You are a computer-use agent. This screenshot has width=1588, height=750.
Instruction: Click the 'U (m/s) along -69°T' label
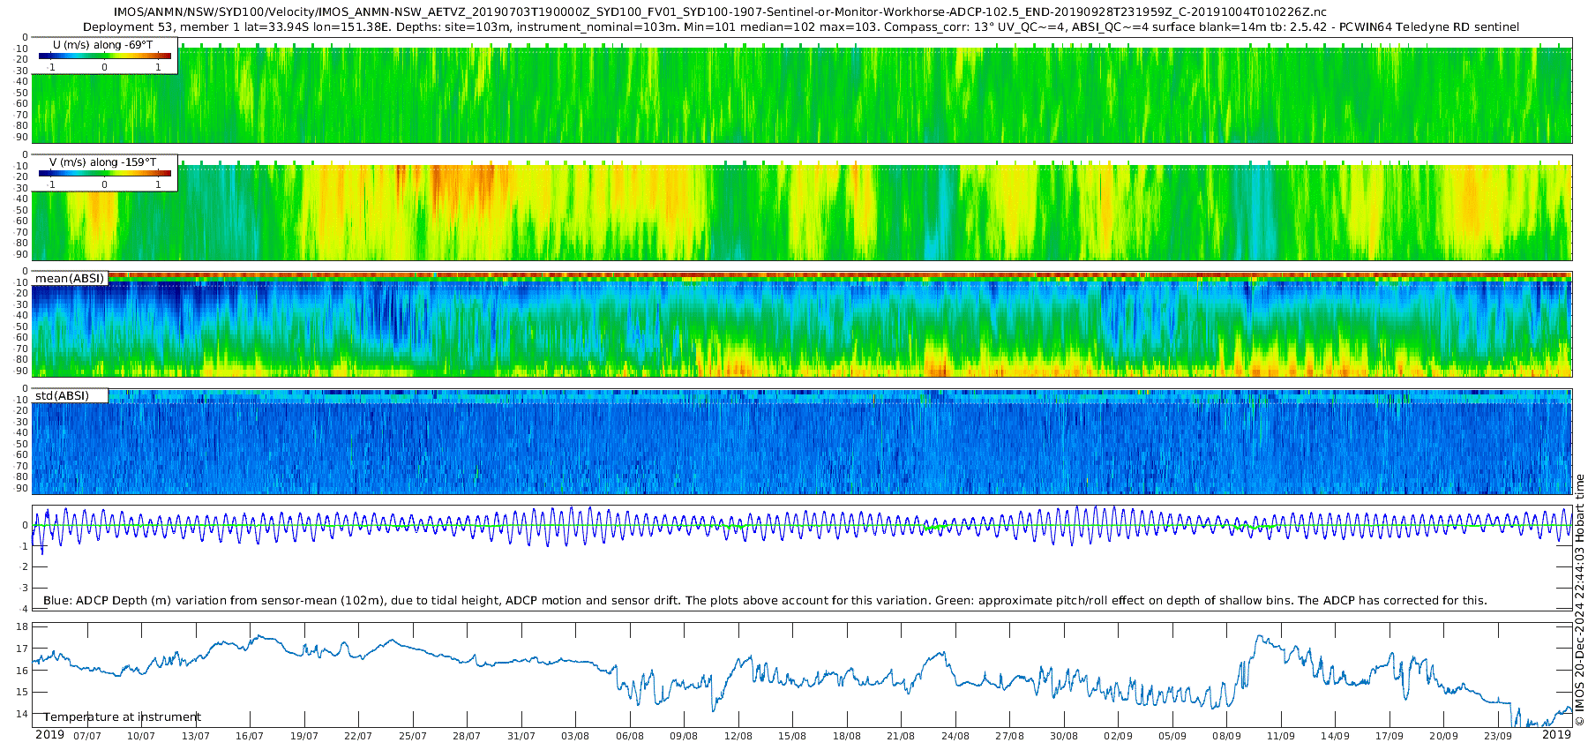pyautogui.click(x=102, y=45)
